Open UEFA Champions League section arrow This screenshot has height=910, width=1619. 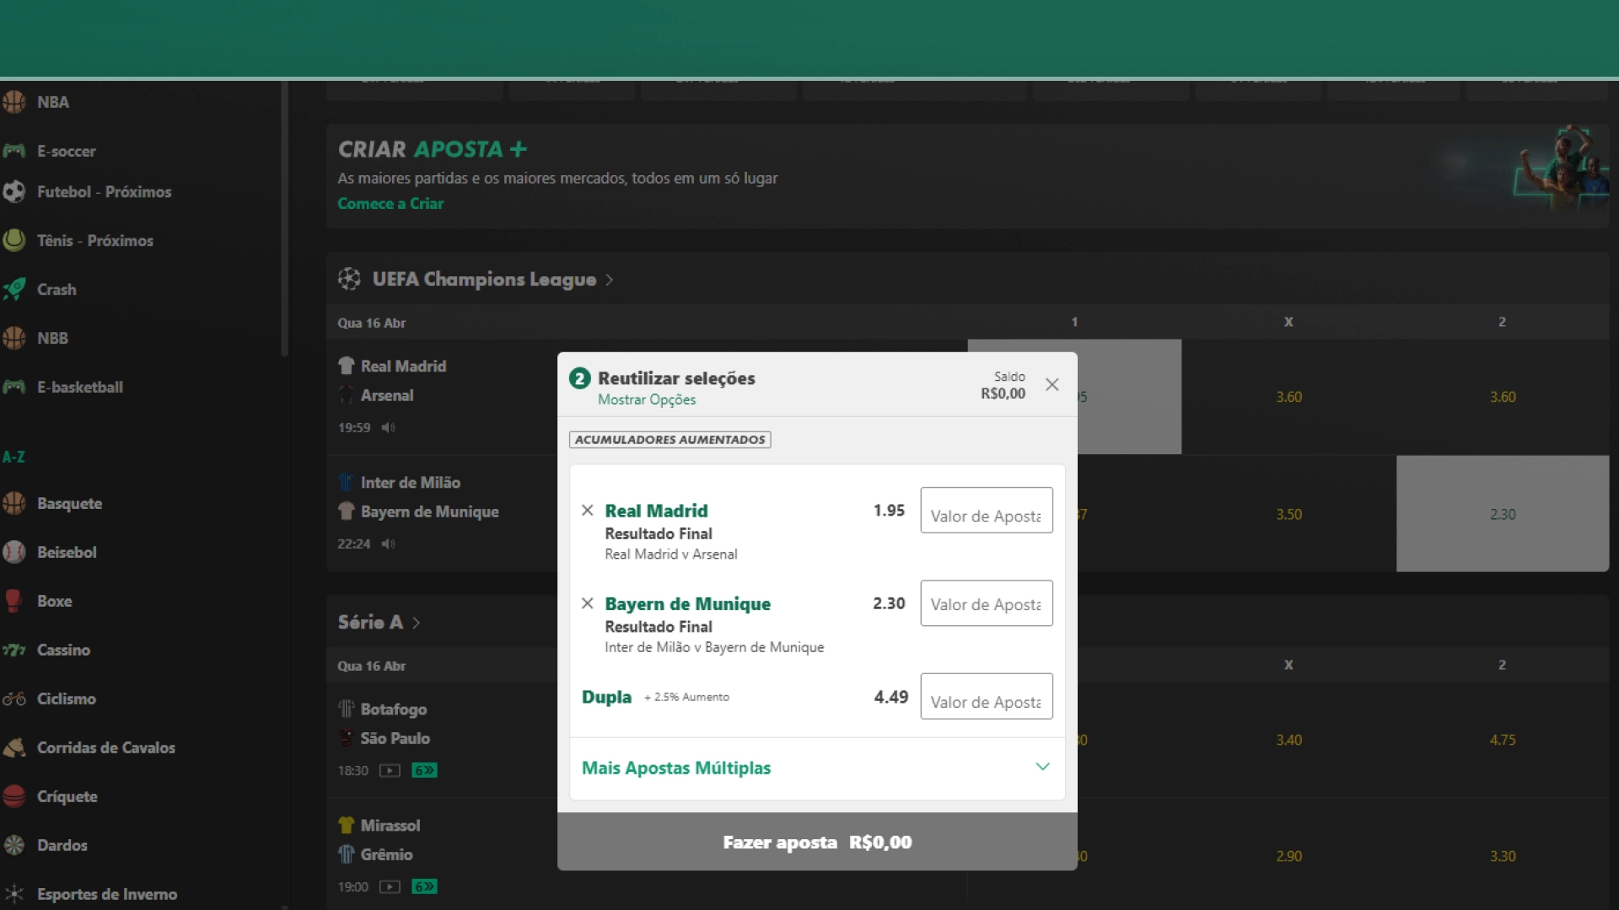click(x=609, y=280)
